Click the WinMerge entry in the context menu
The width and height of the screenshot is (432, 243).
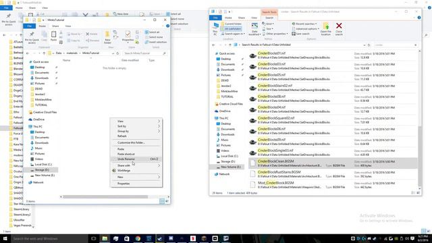(136, 171)
